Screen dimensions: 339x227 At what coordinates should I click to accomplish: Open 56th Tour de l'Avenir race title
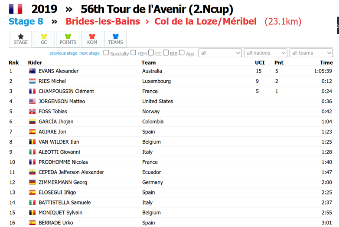coord(157,9)
